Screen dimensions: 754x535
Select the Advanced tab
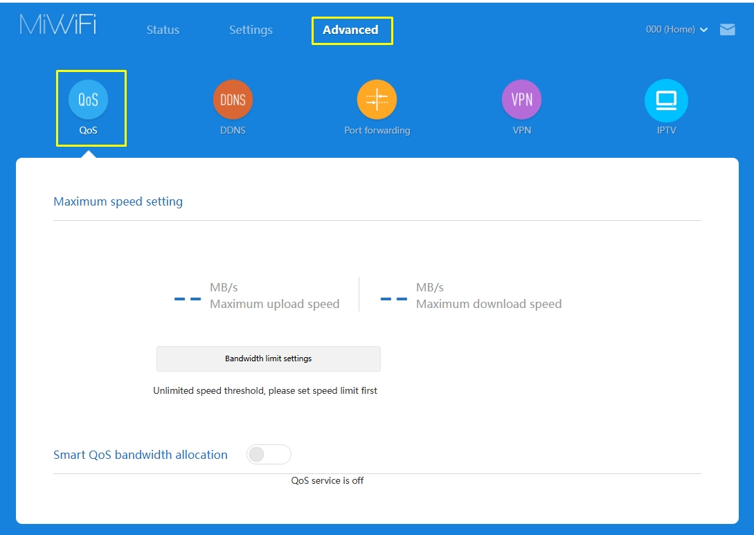pos(351,30)
